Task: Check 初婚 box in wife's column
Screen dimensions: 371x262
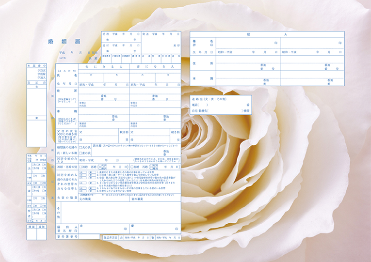Action: coord(132,167)
